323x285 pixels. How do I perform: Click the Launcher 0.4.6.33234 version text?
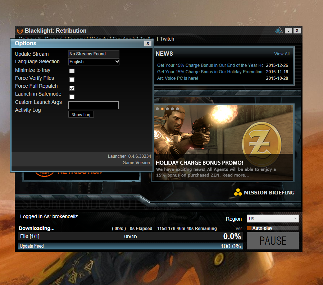tap(129, 156)
